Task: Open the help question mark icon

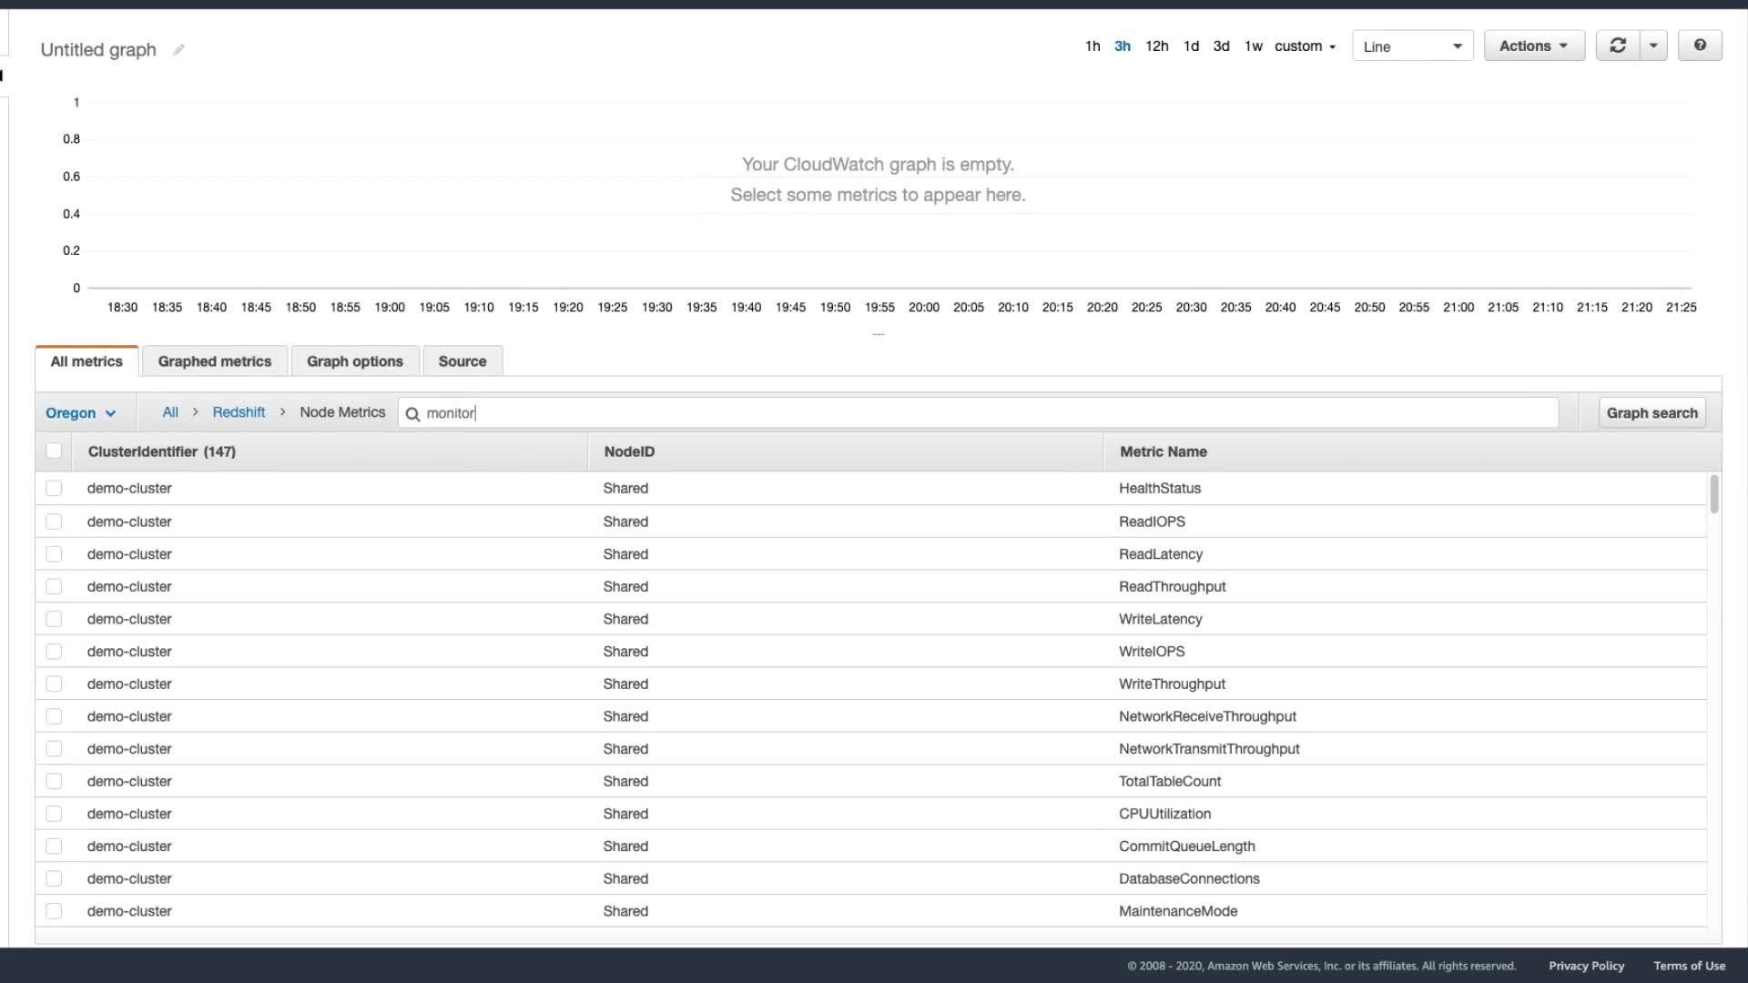Action: point(1699,46)
